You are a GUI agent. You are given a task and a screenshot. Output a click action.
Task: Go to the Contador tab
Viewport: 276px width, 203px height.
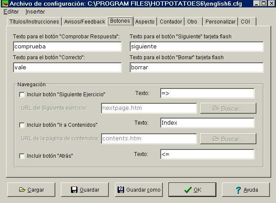point(171,21)
